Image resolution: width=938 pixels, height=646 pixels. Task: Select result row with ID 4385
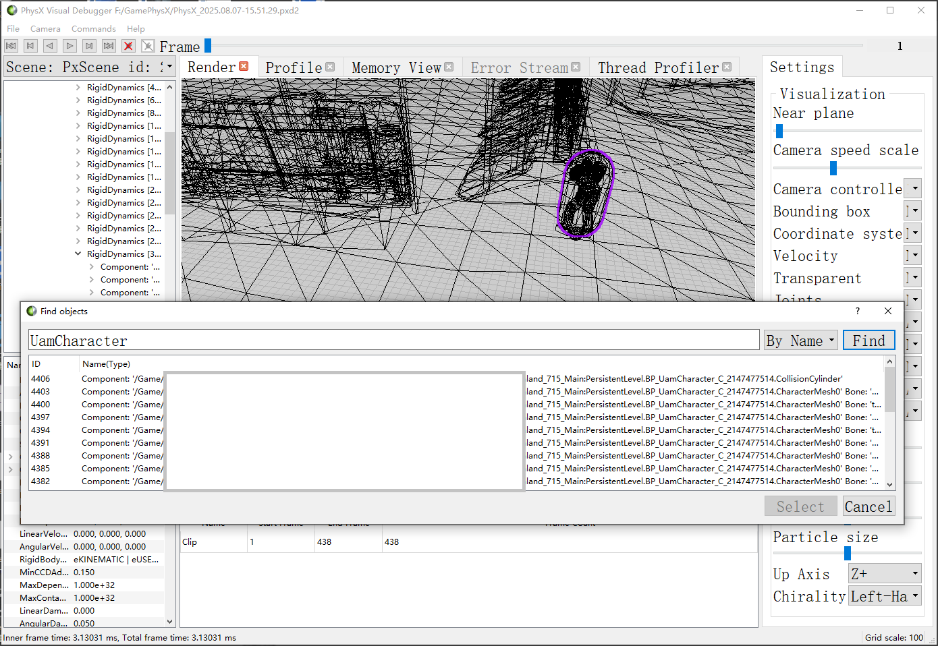pos(457,468)
